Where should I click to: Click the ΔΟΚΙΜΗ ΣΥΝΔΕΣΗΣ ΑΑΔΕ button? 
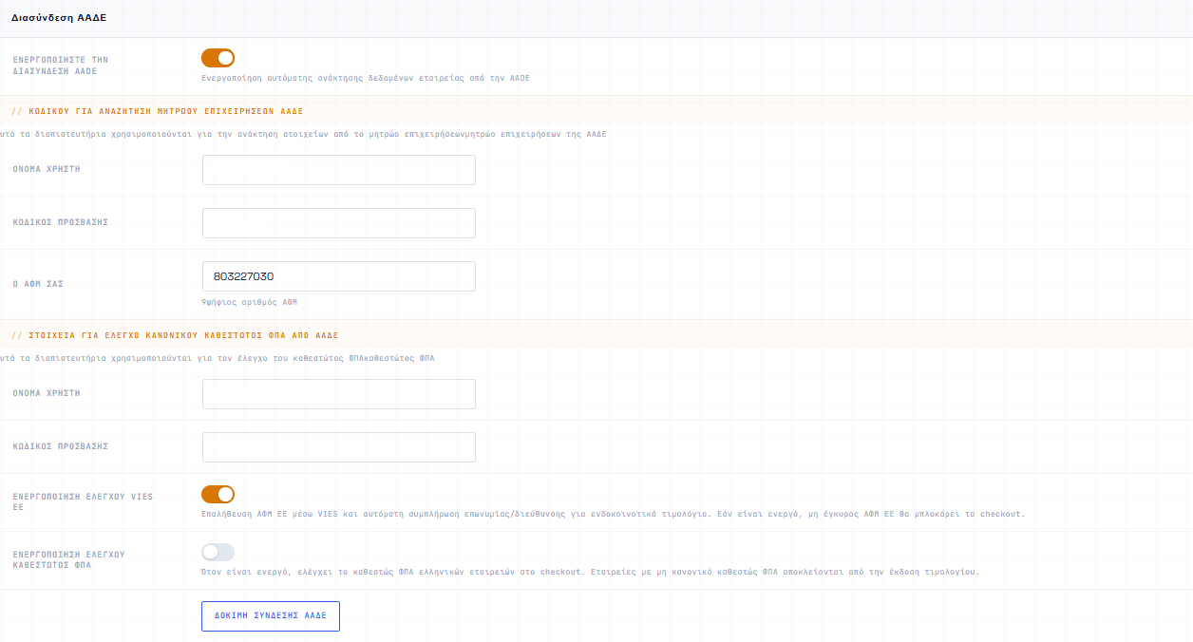[271, 615]
